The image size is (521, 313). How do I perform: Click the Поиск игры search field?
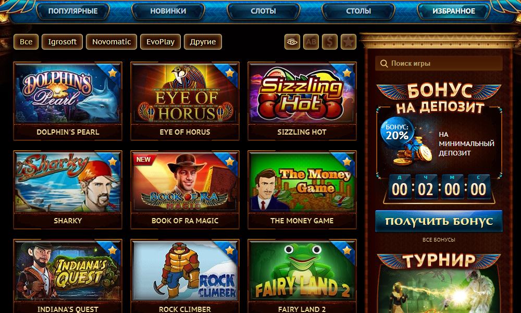[439, 64]
